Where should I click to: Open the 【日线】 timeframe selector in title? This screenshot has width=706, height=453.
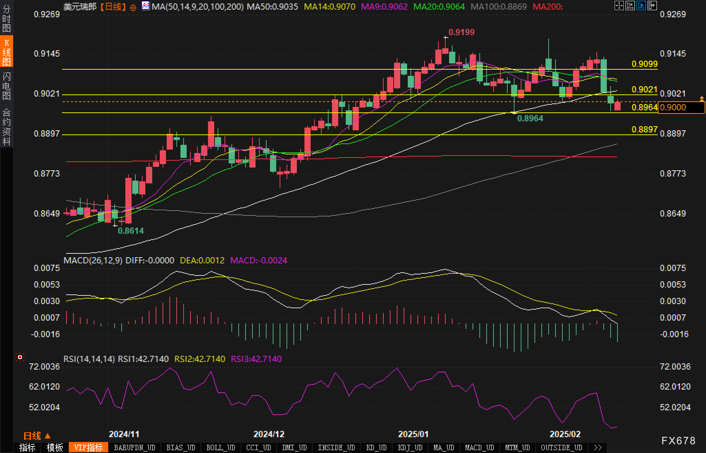coord(113,7)
